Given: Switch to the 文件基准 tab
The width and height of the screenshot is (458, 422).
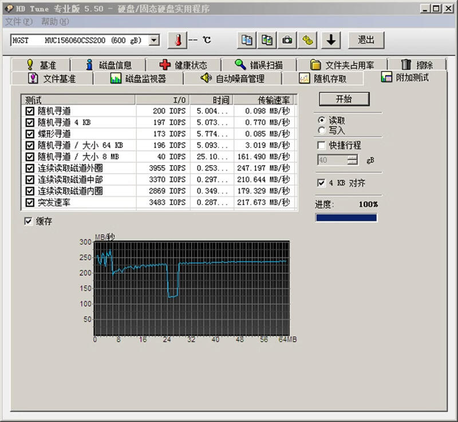Looking at the screenshot, I should 52,78.
